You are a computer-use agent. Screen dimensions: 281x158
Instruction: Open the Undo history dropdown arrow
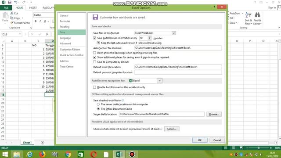pyautogui.click(x=19, y=2)
